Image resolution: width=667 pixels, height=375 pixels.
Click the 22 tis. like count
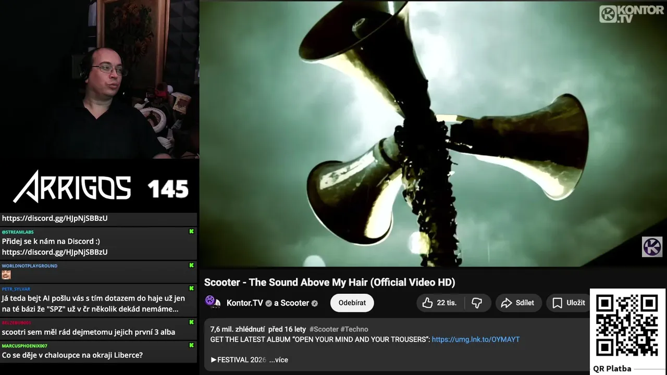click(447, 303)
